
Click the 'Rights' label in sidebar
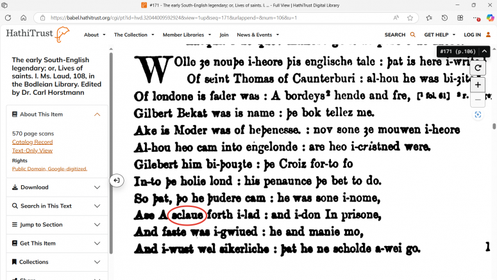point(20,161)
